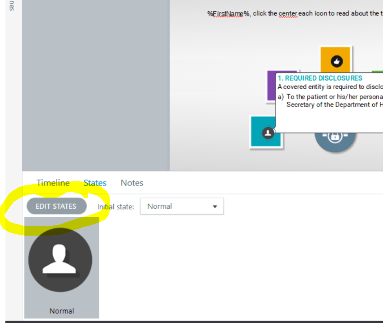383x323 pixels.
Task: Click the 'To the patient or his/her' line
Action: (335, 97)
